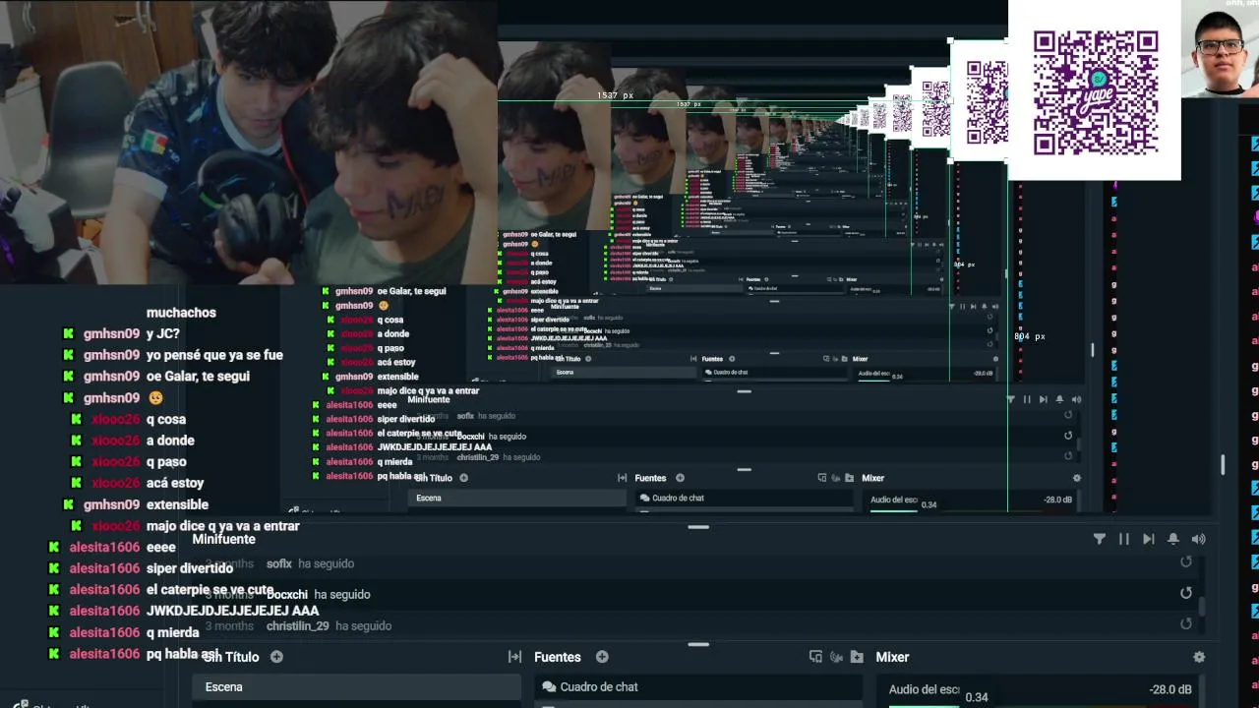Select Escena in the main scenes list
This screenshot has height=708, width=1259.
coord(356,687)
